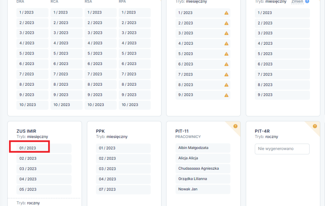The height and width of the screenshot is (206, 325).
Task: Click the Nie wygenerowano field under PIT-4R
Action: 282,149
